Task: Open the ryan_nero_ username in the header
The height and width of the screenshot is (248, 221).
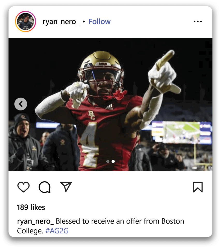Action: (61, 22)
